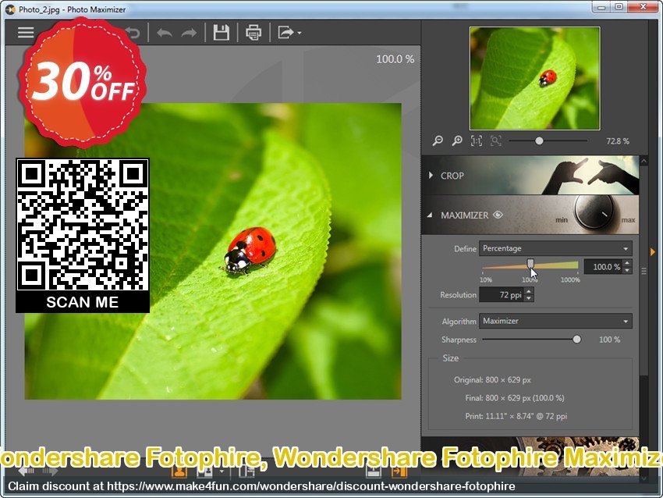
Task: Click the Maximizer min/max knob graphic
Action: point(594,213)
